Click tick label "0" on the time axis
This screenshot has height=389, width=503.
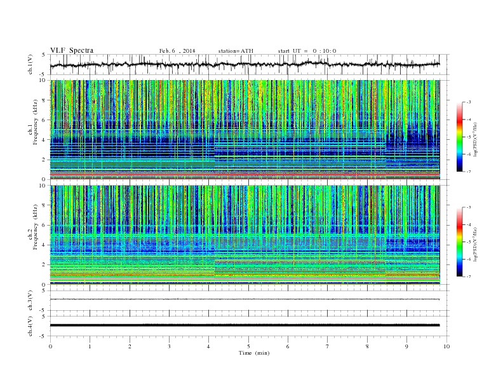point(50,346)
